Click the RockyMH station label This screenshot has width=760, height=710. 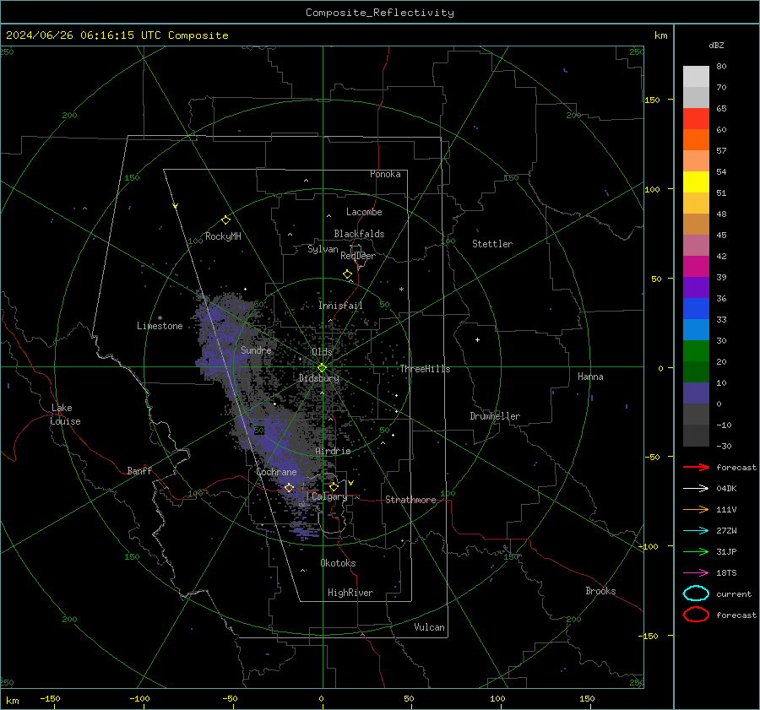(x=223, y=236)
